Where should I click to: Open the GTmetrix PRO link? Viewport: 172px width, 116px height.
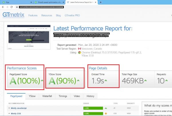[x=72, y=15]
